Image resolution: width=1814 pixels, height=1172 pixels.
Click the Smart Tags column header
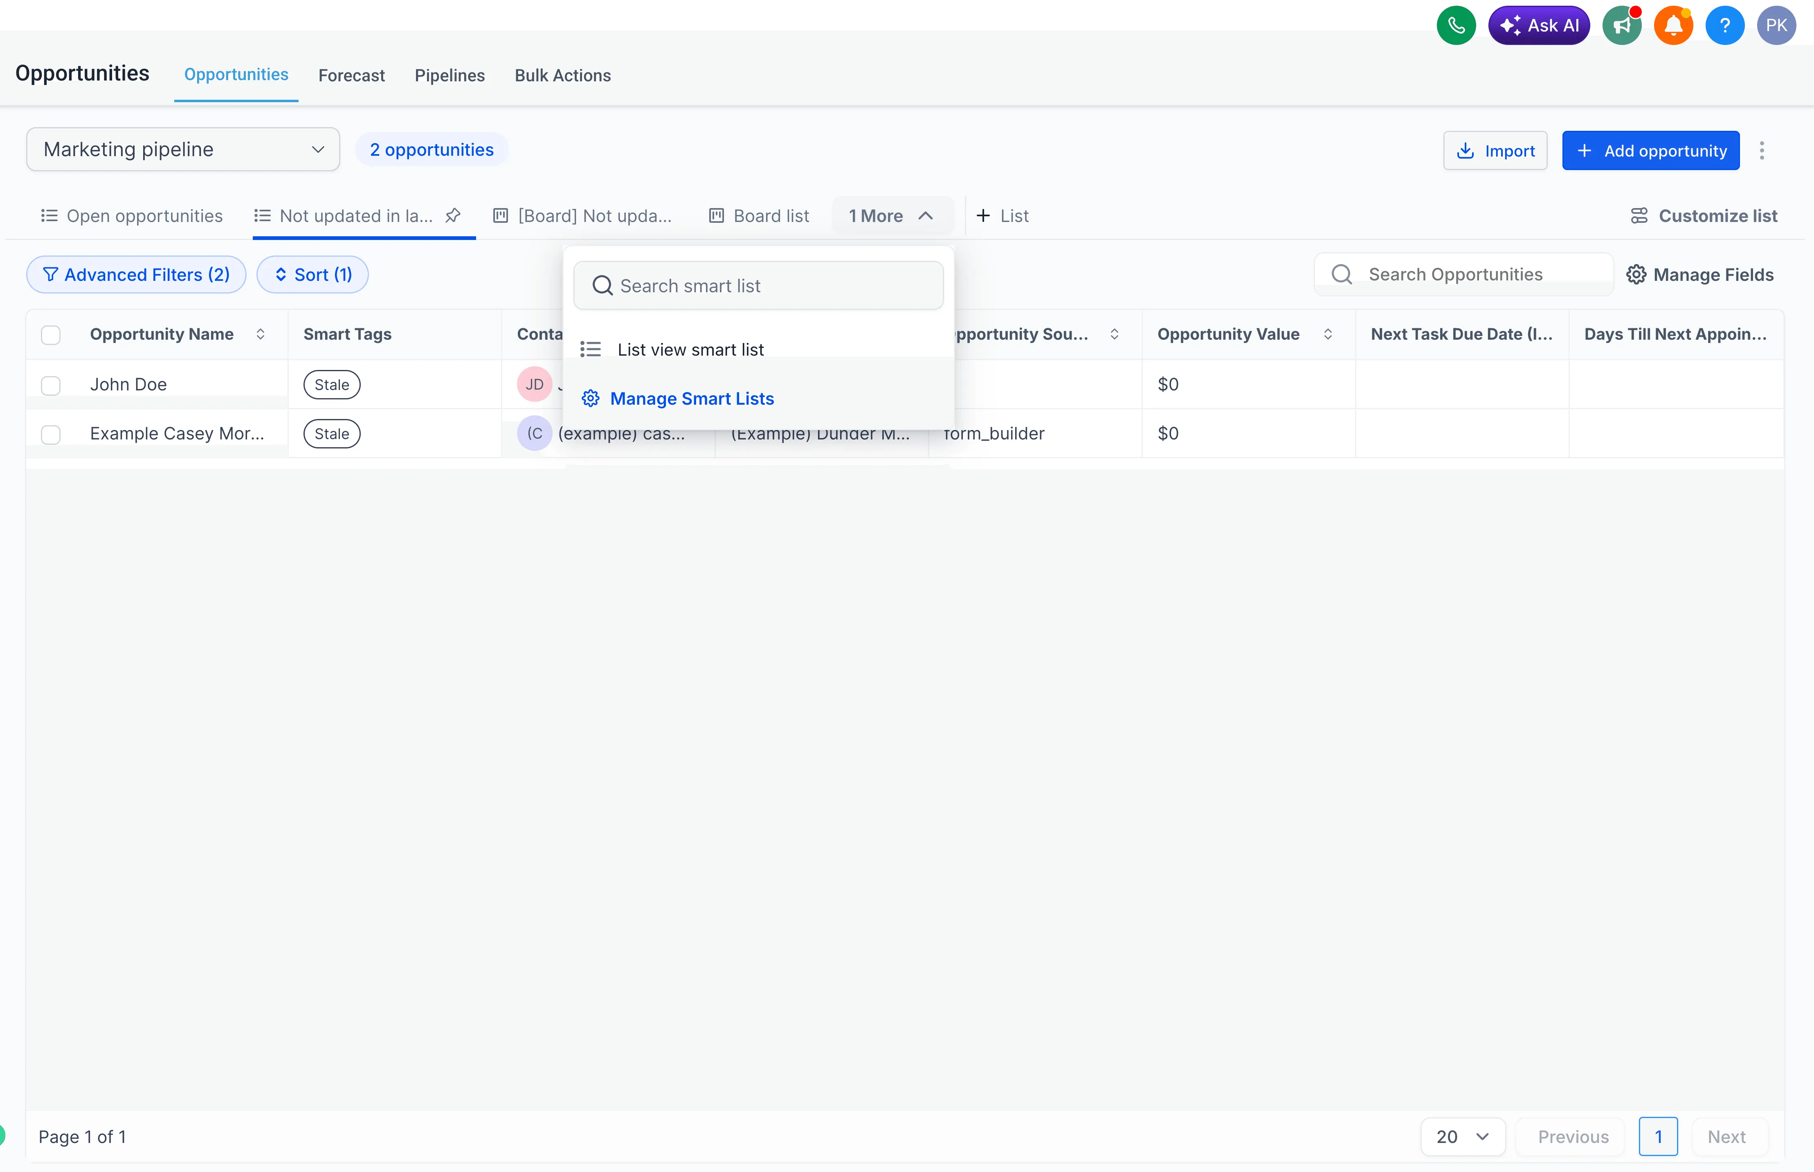coord(348,334)
